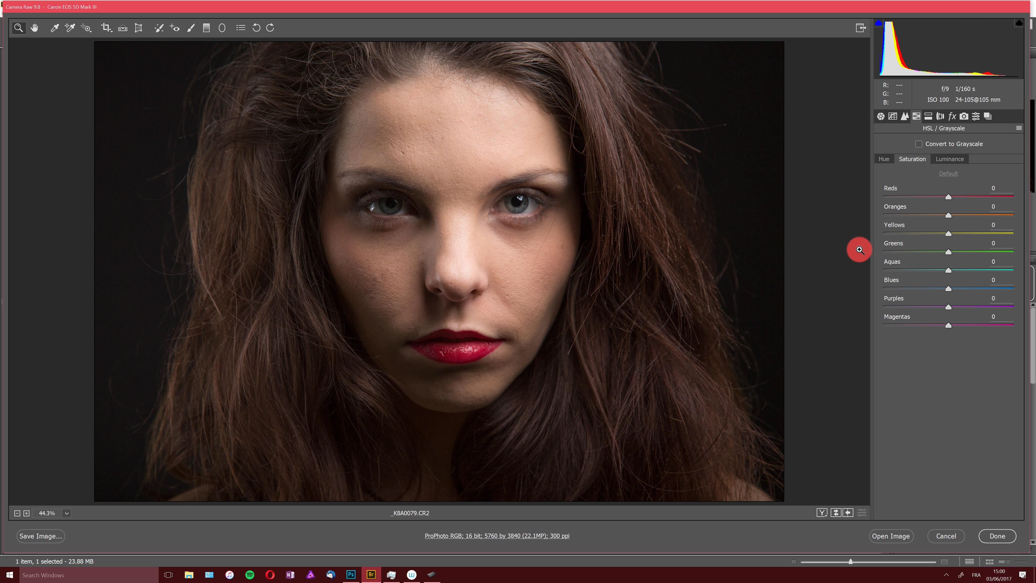
Task: Open the zoom level dropdown
Action: pos(67,513)
